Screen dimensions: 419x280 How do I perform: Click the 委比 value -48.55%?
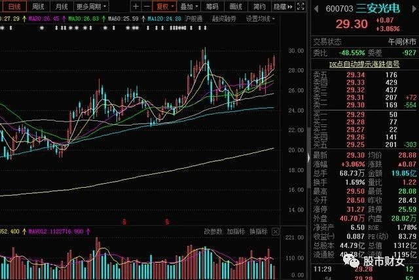coord(352,53)
